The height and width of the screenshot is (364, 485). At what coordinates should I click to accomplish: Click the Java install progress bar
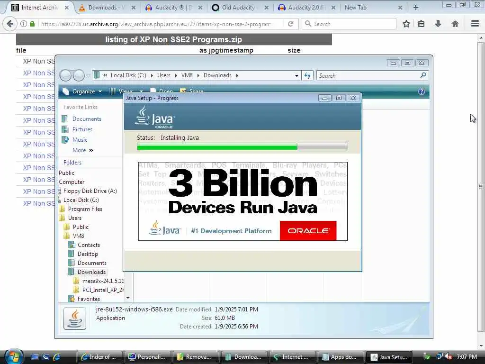(x=242, y=147)
